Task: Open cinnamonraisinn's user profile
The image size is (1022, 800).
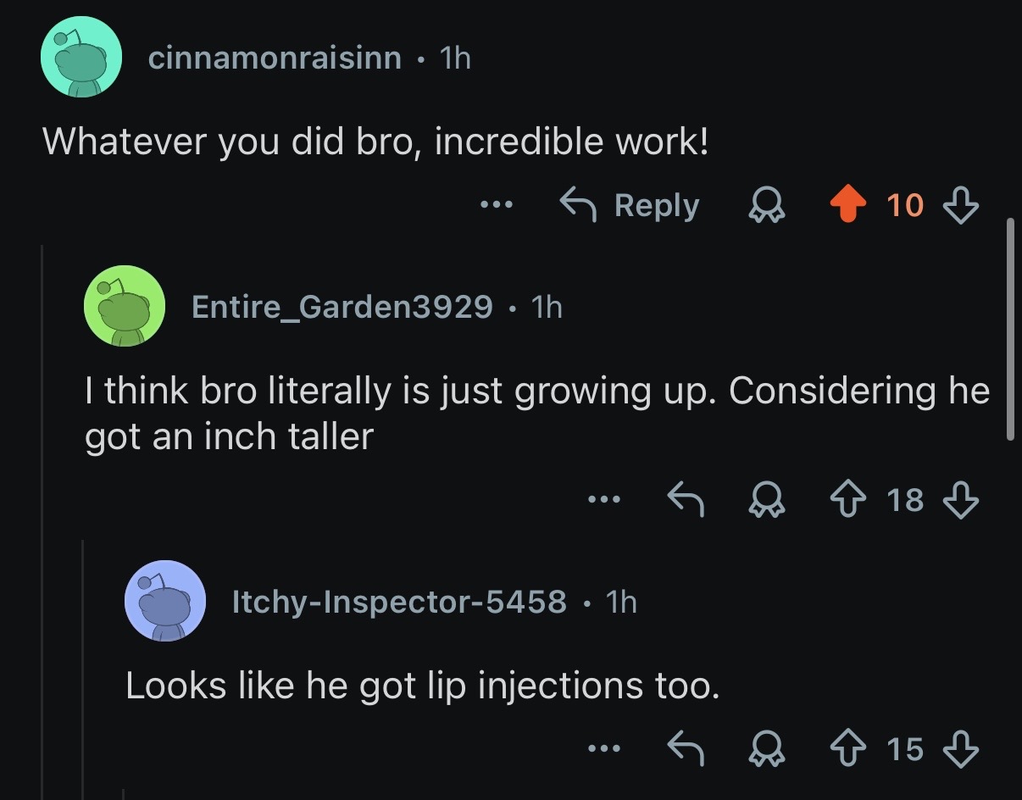Action: tap(275, 58)
